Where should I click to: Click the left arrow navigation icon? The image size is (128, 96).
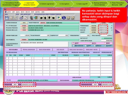pyautogui.click(x=41, y=18)
